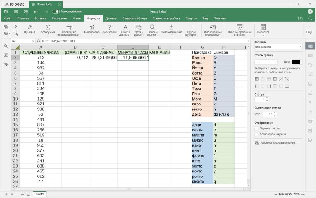
Task: Click the Cut scissors icon
Action: (16, 27)
